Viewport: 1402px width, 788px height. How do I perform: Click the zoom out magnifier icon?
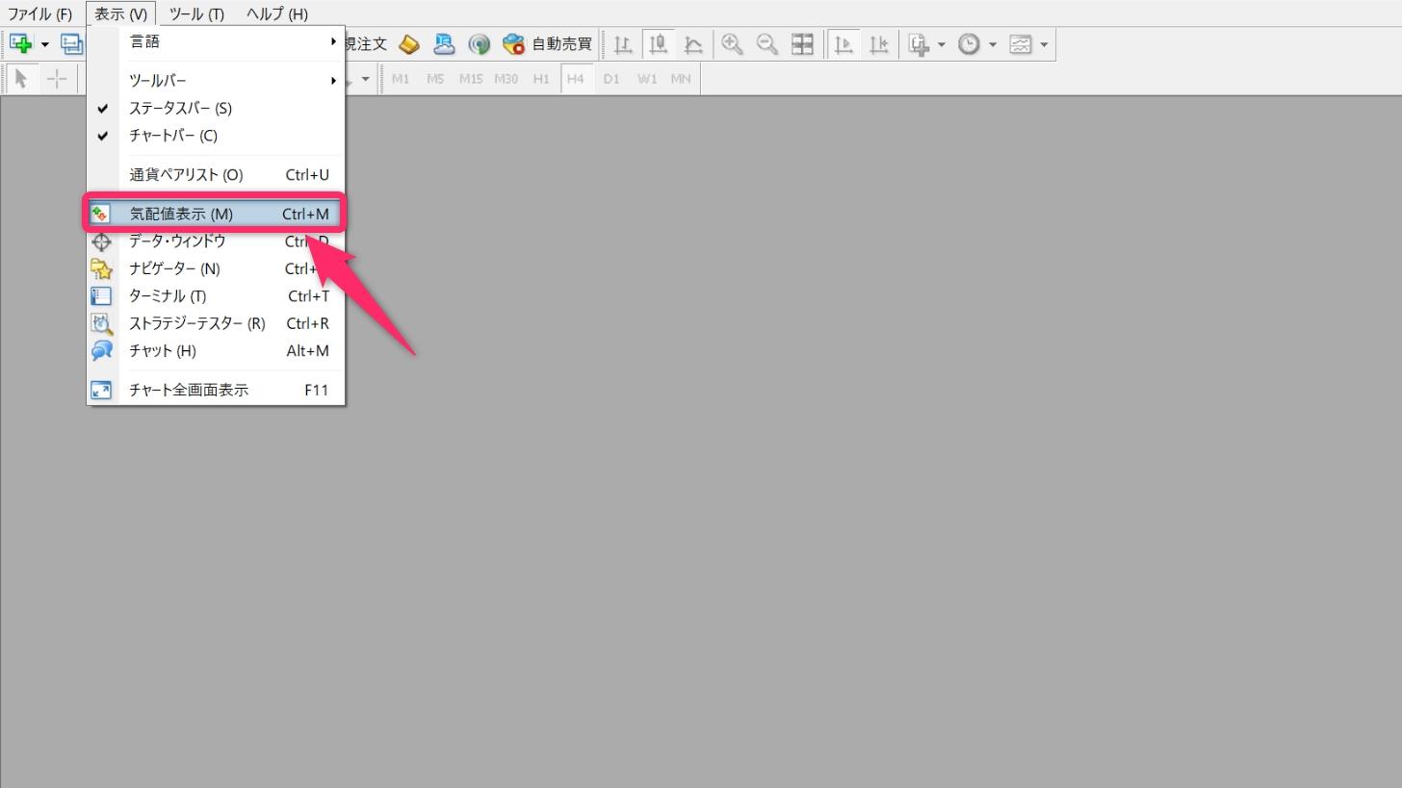pos(766,44)
